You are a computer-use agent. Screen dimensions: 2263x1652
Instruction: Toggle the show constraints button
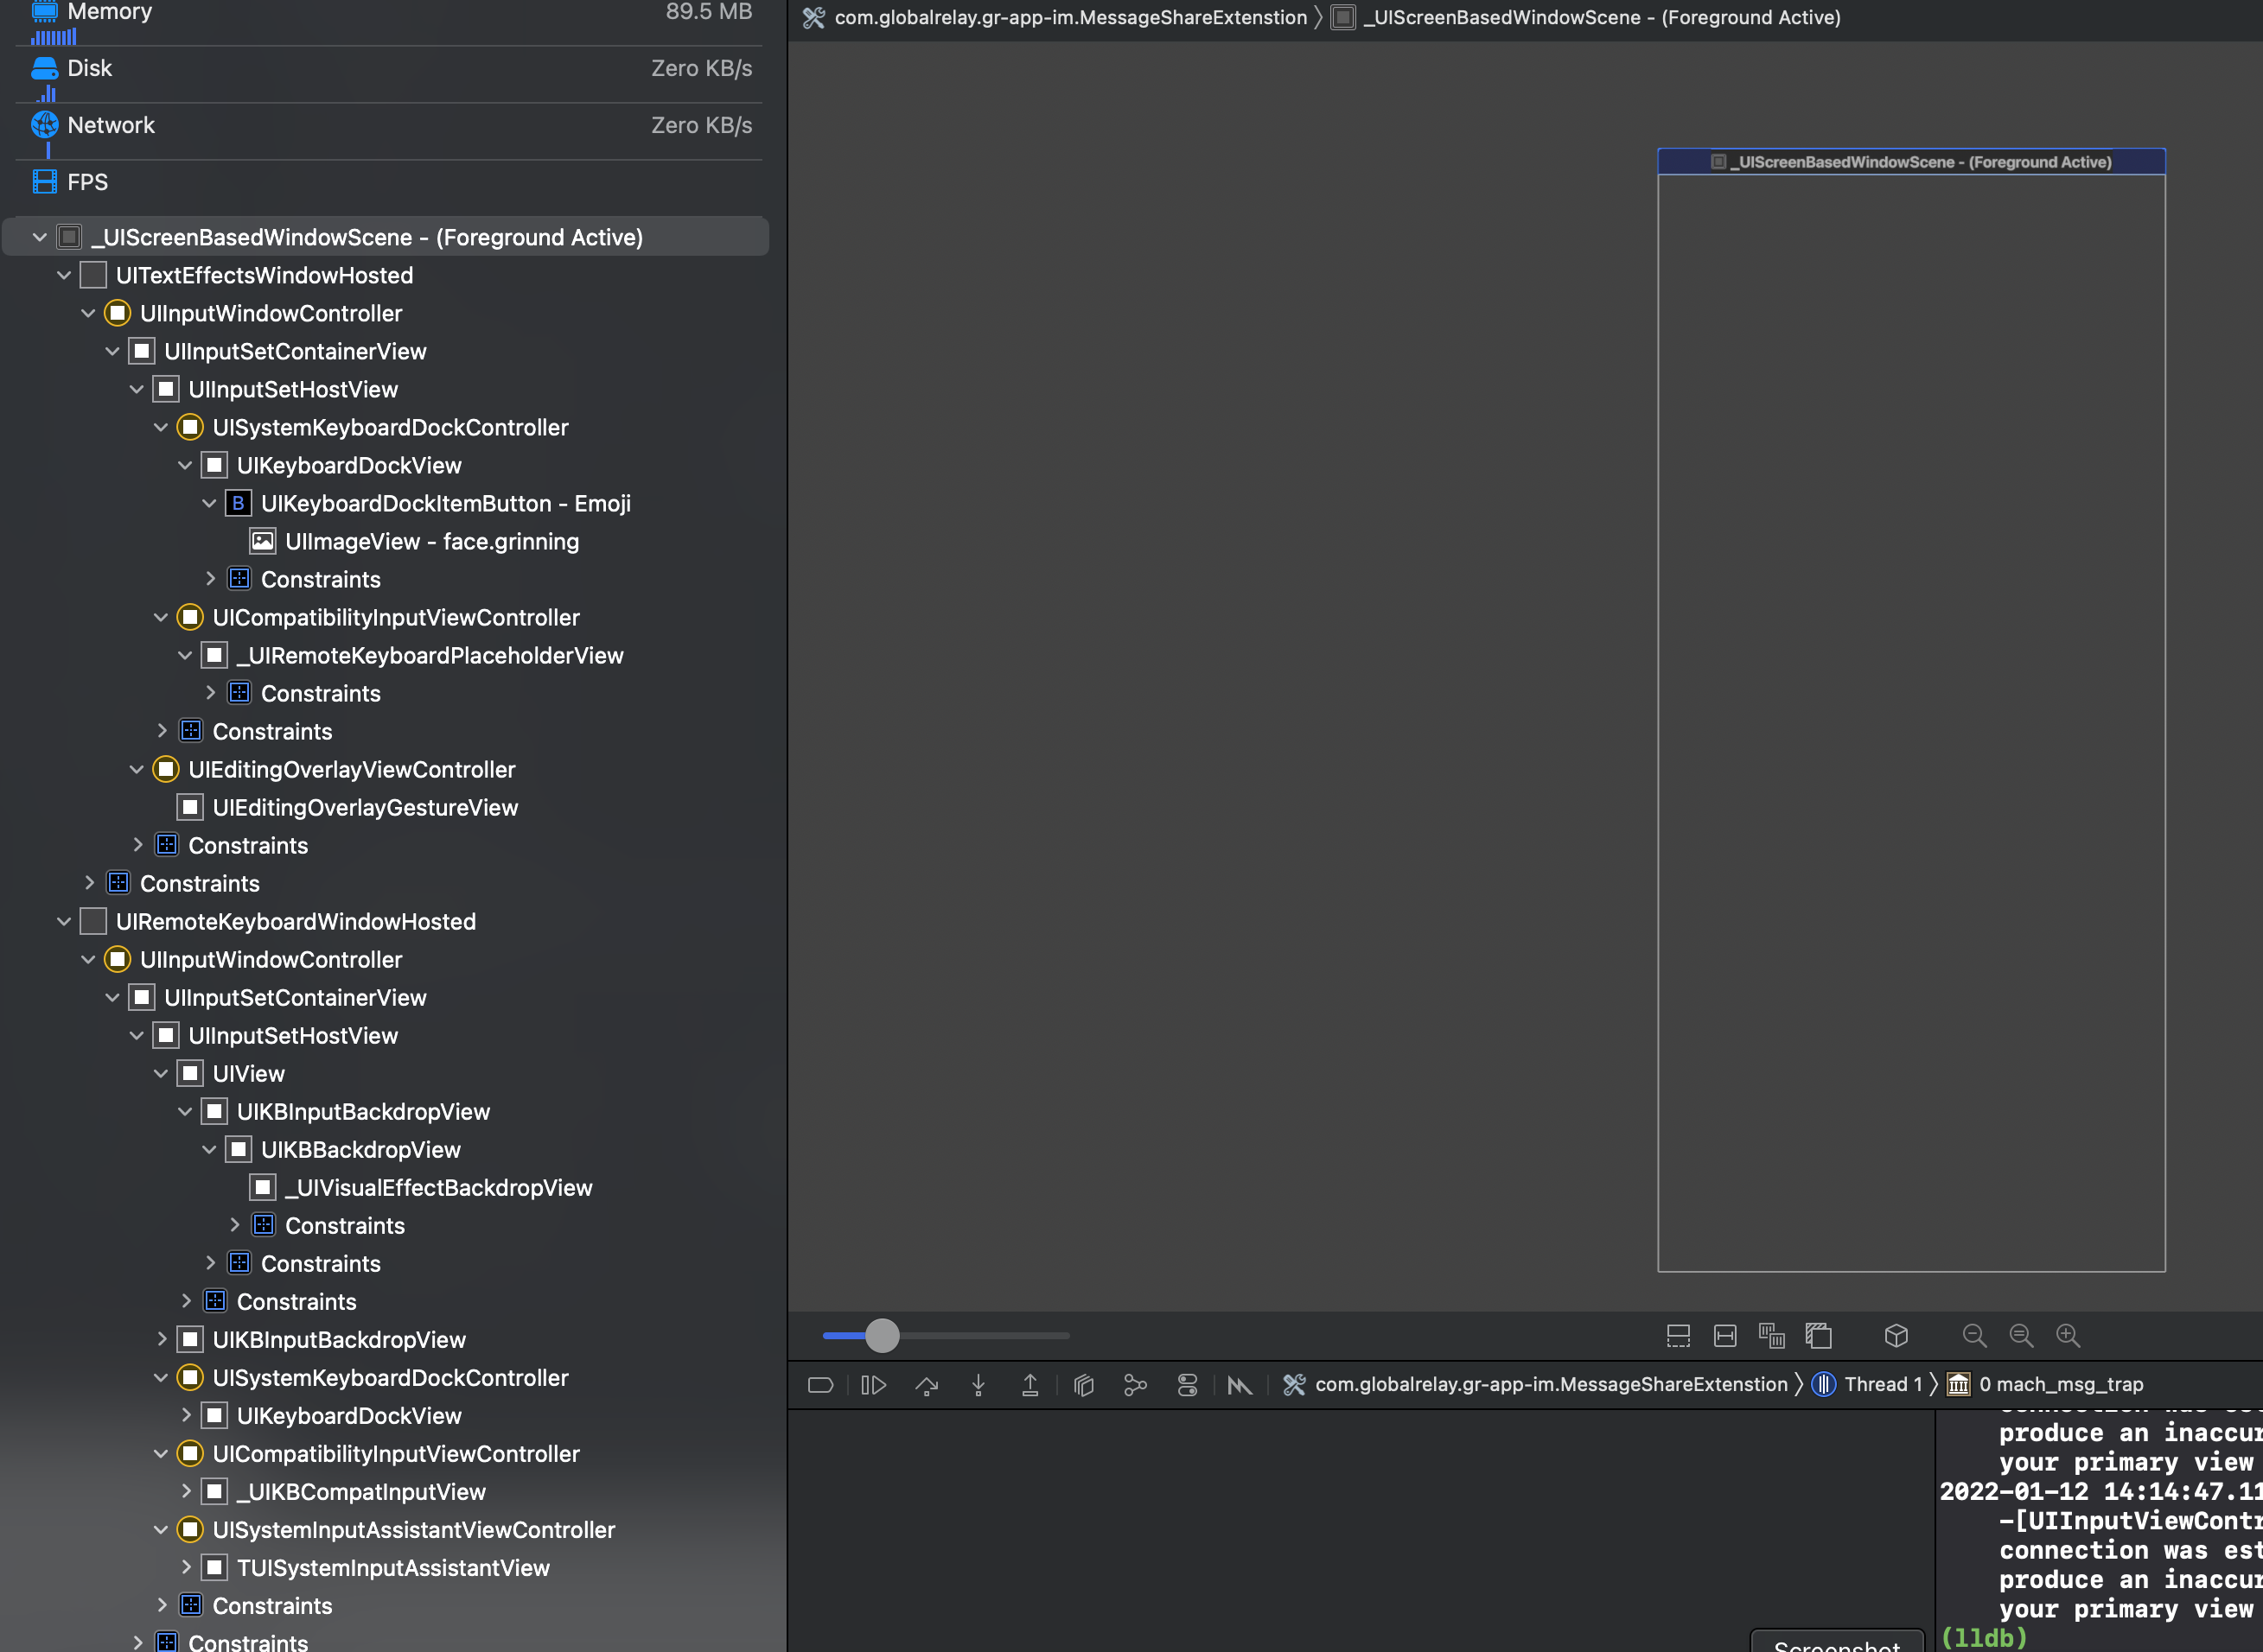tap(1724, 1336)
